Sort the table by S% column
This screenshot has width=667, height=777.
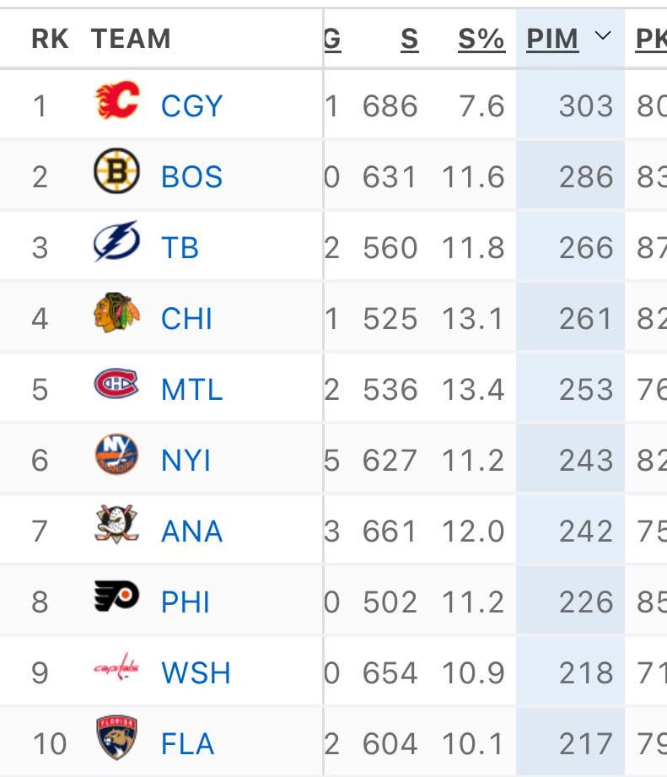479,38
